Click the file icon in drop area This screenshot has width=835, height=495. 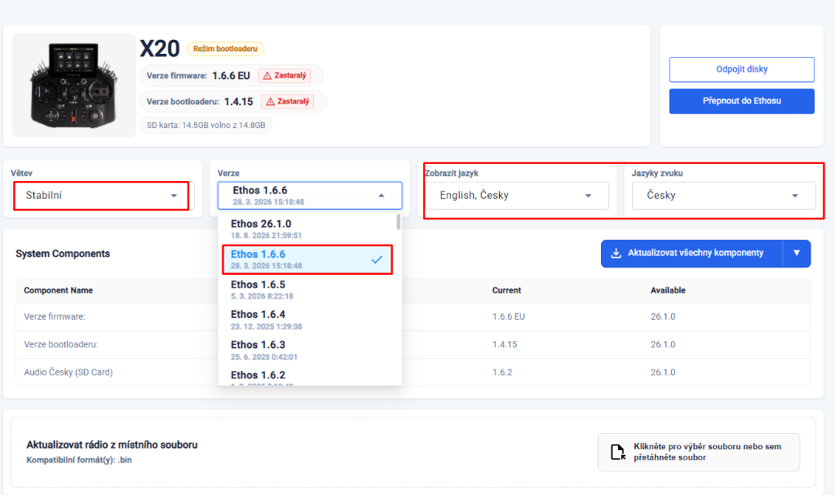tap(618, 452)
